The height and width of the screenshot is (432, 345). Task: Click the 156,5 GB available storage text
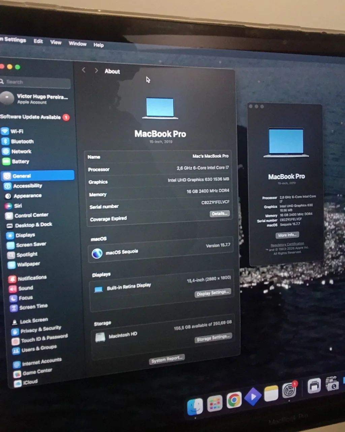point(202,325)
